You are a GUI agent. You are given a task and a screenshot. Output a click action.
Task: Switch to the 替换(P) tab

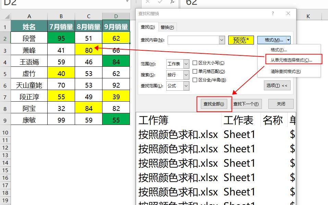(167, 27)
